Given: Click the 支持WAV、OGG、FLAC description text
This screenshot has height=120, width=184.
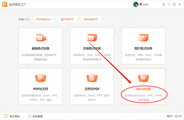Looking at the screenshot, I should click(x=92, y=57).
